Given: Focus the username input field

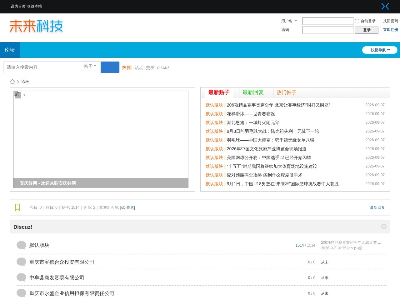Looking at the screenshot, I should coord(328,21).
